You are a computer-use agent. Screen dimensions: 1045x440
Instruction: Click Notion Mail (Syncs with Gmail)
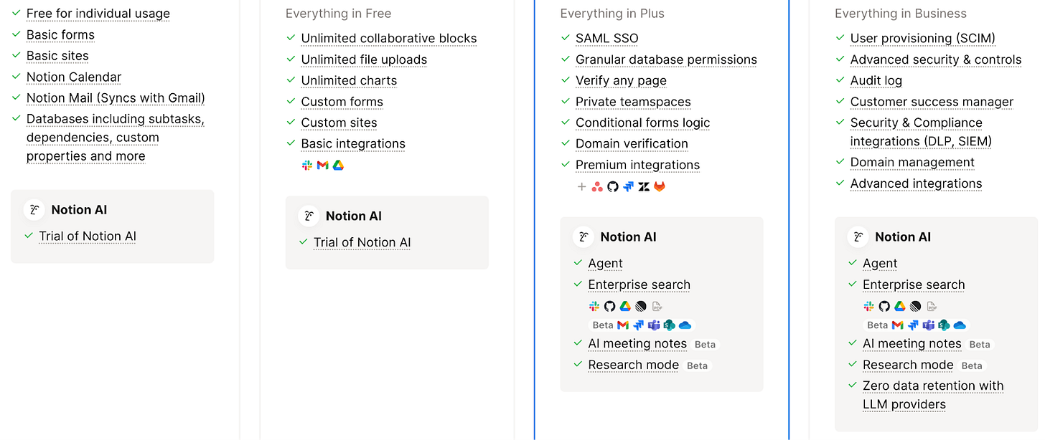(x=116, y=98)
